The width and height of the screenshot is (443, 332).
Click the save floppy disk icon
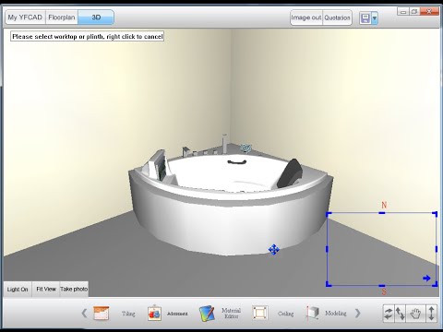[365, 18]
